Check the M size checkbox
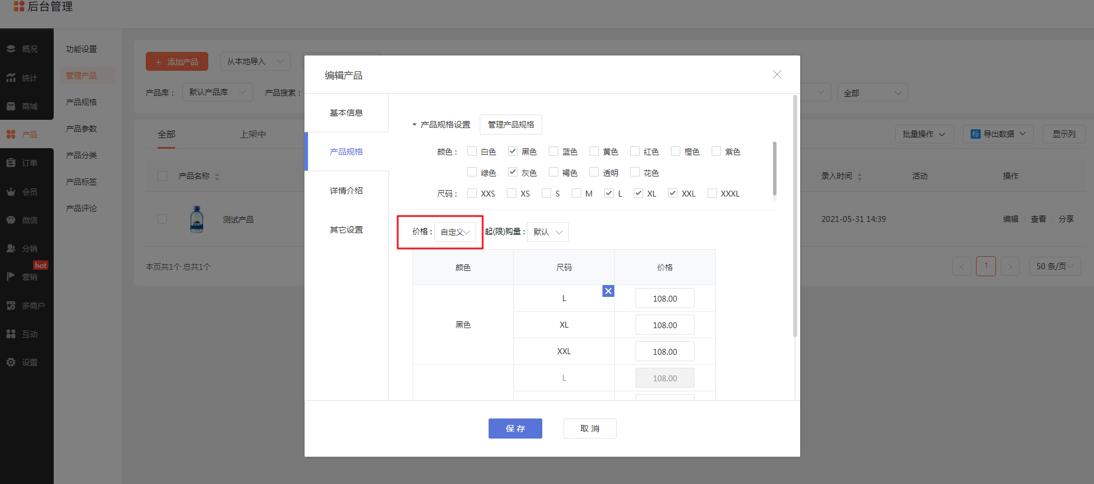Screen dimensions: 1094x484 tap(577, 193)
